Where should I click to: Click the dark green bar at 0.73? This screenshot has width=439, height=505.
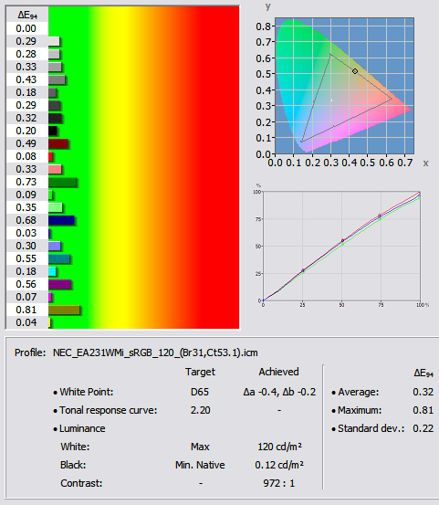[x=63, y=183]
